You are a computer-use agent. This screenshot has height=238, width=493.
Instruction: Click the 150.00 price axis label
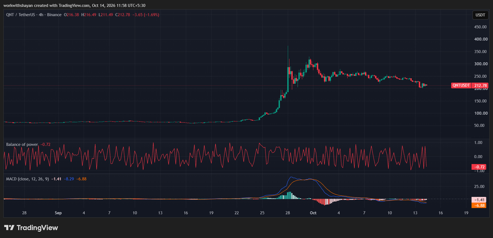click(480, 101)
